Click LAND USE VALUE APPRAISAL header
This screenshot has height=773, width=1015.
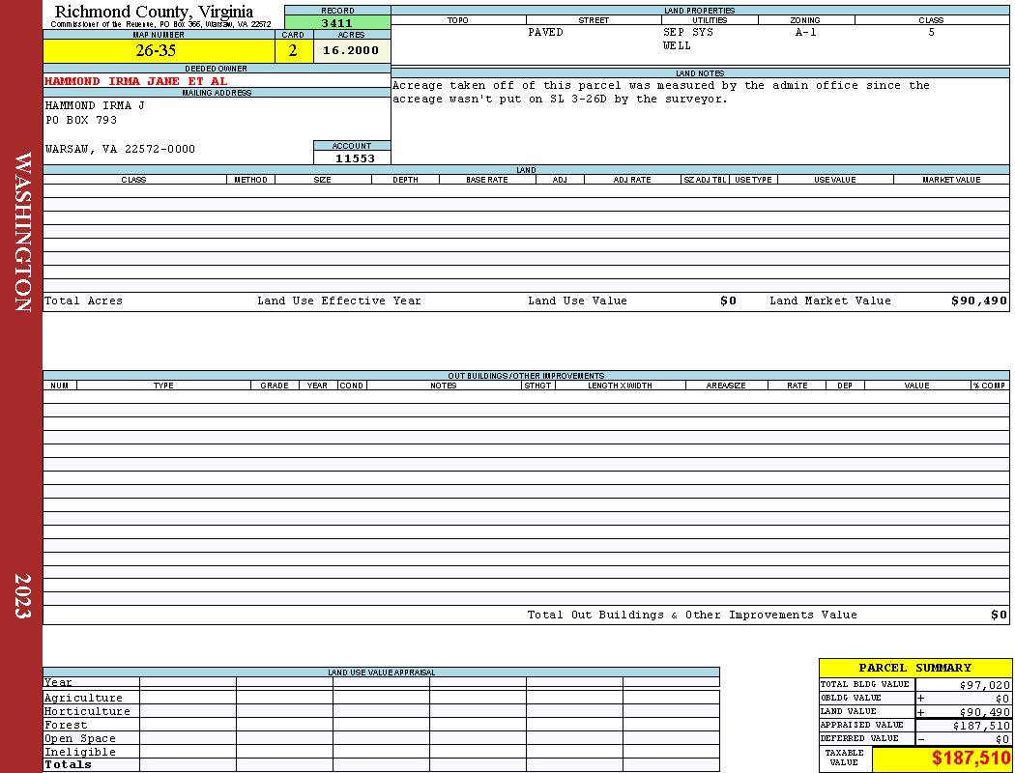[x=381, y=673]
